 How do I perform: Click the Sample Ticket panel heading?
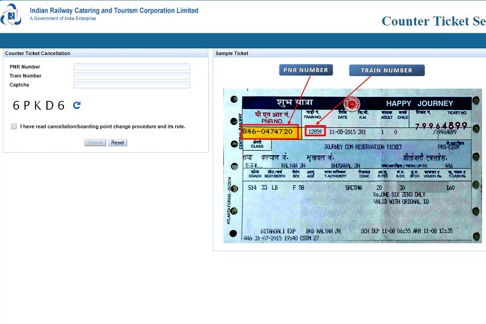click(x=232, y=53)
